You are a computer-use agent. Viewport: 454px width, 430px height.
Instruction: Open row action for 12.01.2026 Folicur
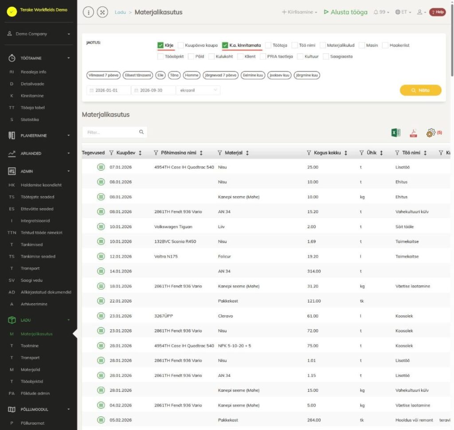pos(101,256)
